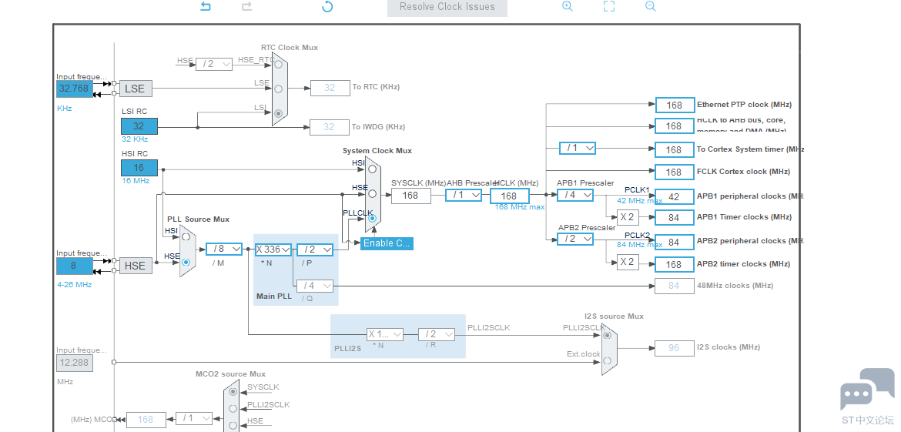The image size is (901, 432).
Task: Select Ext.clock in the I2S source Mux
Action: pos(608,360)
